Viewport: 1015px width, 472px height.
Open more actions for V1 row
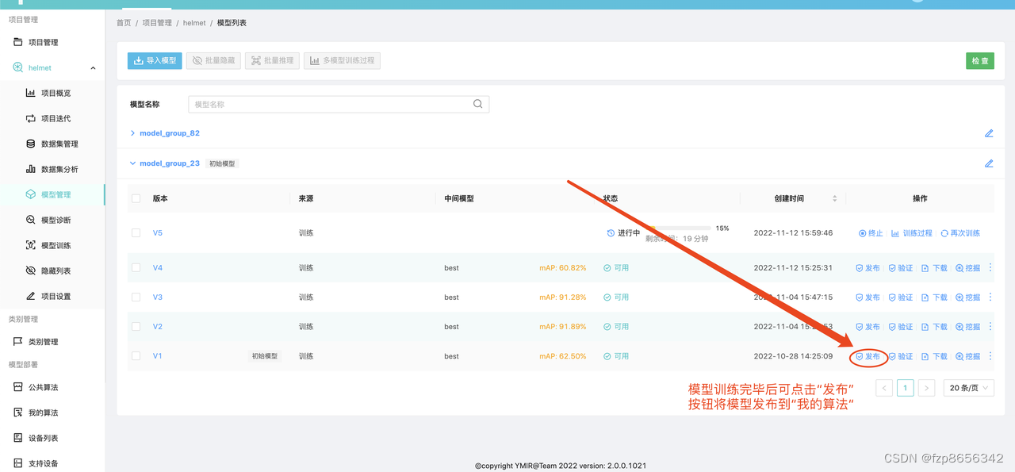click(990, 356)
